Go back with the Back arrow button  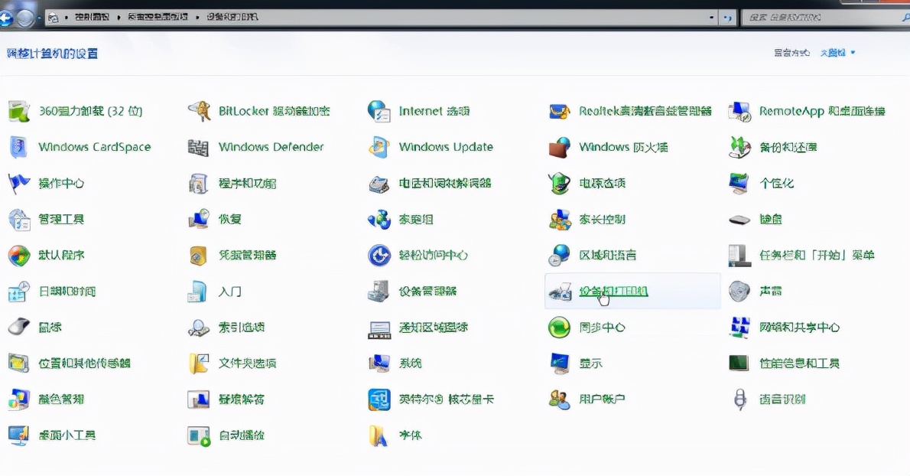pyautogui.click(x=6, y=18)
